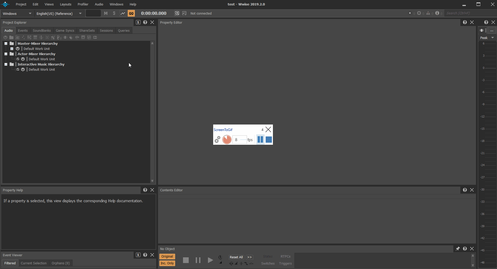497x269 pixels.
Task: Open help for the Property Help panel
Action: pos(145,190)
